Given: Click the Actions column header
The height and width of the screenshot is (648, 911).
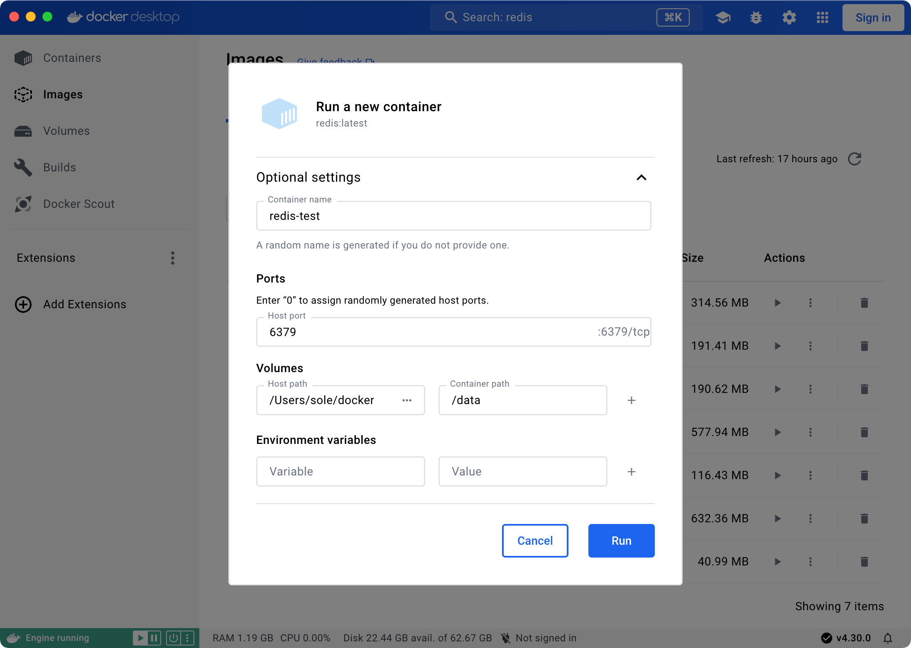Looking at the screenshot, I should click(784, 258).
